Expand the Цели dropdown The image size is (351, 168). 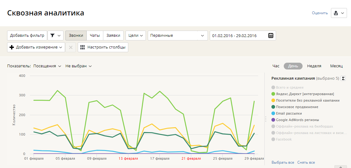point(136,36)
